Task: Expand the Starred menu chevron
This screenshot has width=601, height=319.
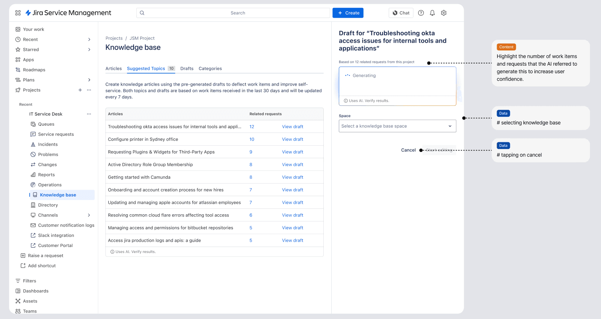Action: click(x=89, y=50)
